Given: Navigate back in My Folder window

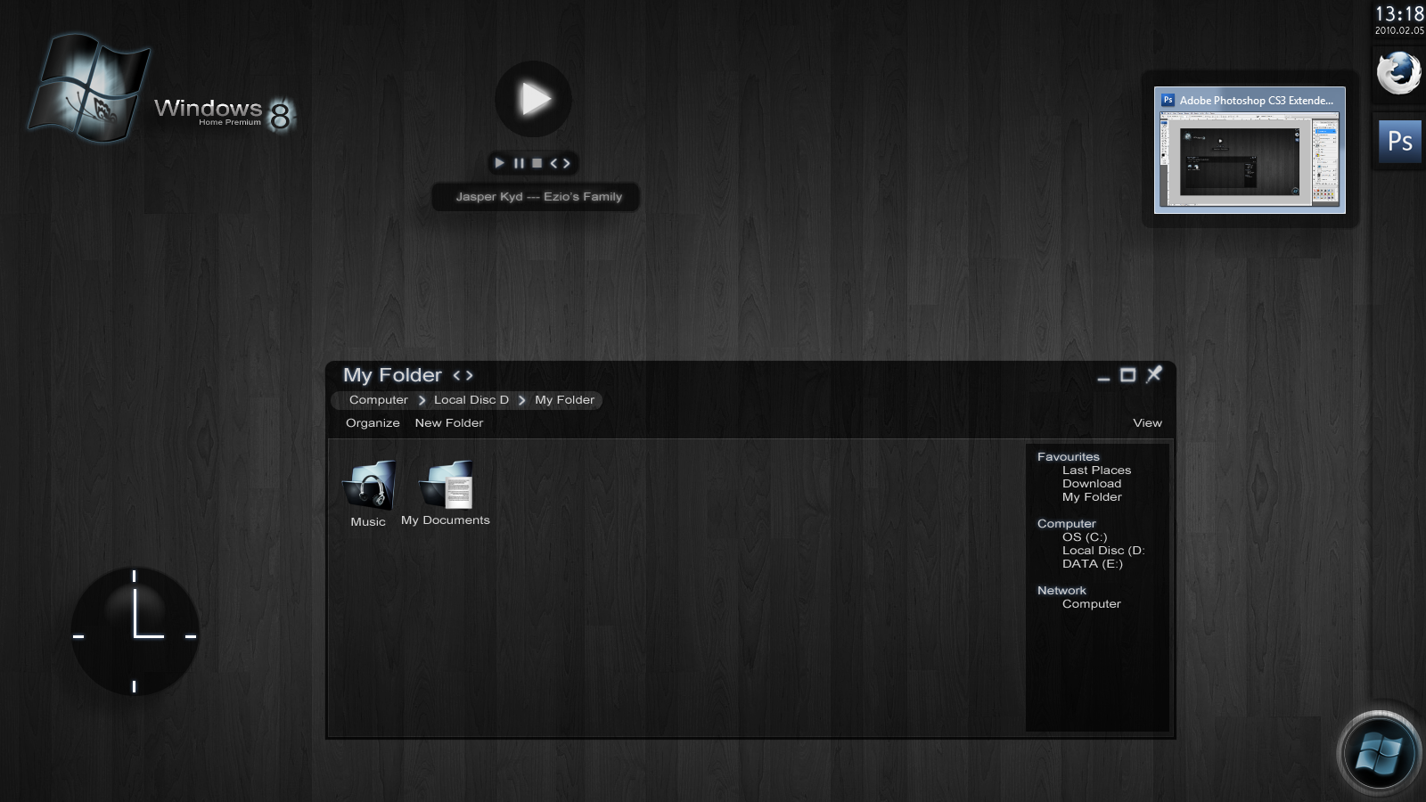Looking at the screenshot, I should click(x=457, y=376).
